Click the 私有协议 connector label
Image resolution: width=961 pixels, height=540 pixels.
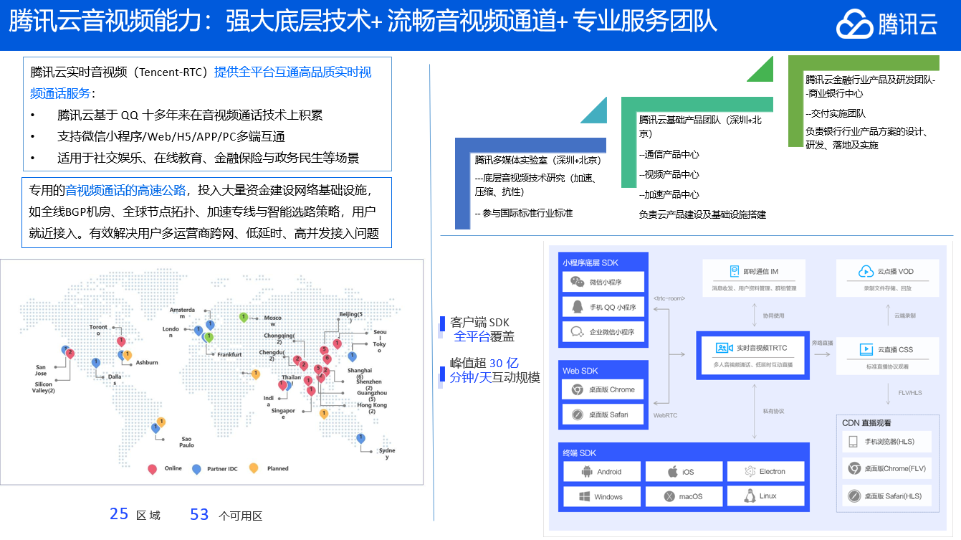coord(773,412)
